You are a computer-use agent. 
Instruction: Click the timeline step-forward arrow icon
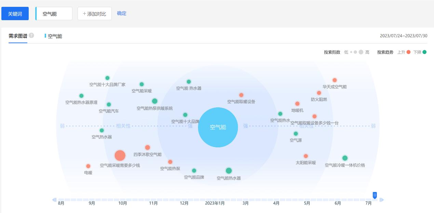382,200
